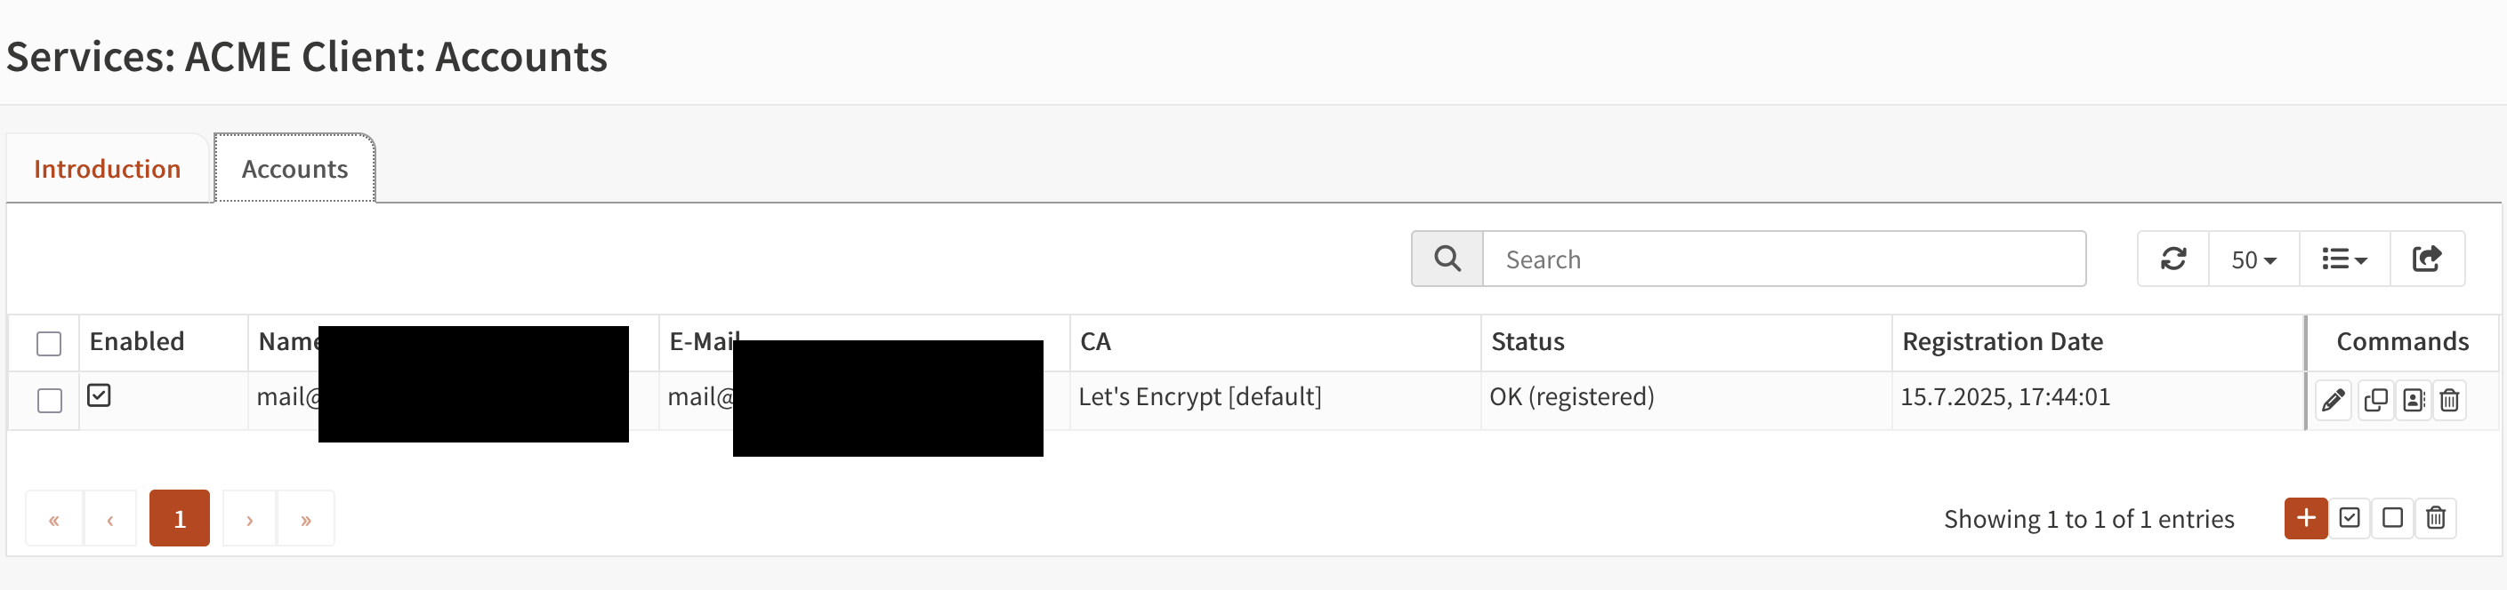Clone the account entry
Image resolution: width=2507 pixels, height=590 pixels.
point(2375,400)
